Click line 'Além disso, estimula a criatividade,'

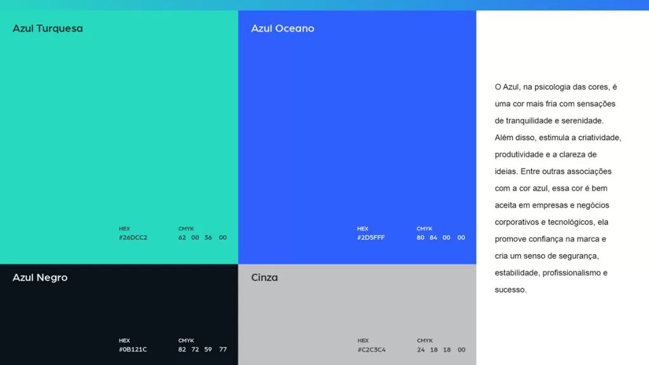558,138
